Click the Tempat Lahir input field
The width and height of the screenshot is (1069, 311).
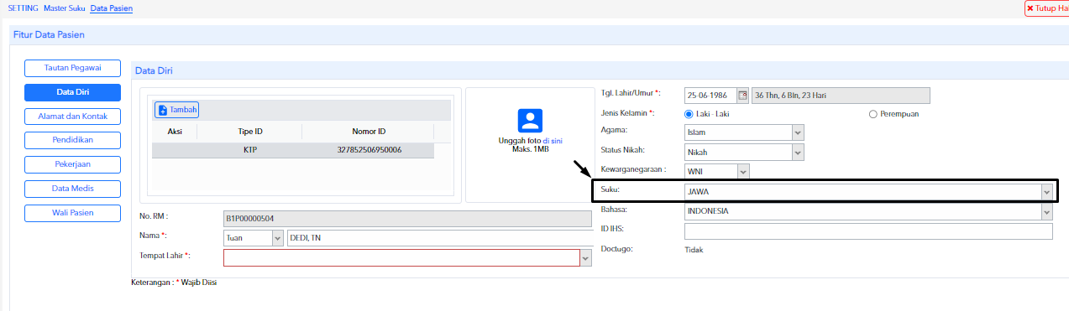tap(402, 258)
